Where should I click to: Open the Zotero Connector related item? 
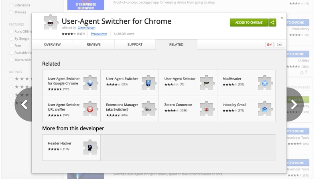(188, 109)
